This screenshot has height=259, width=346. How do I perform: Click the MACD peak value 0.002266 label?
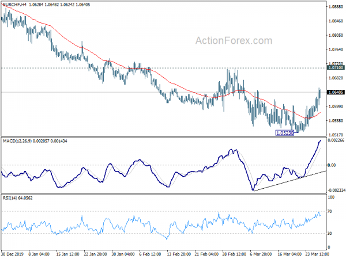coord(336,140)
